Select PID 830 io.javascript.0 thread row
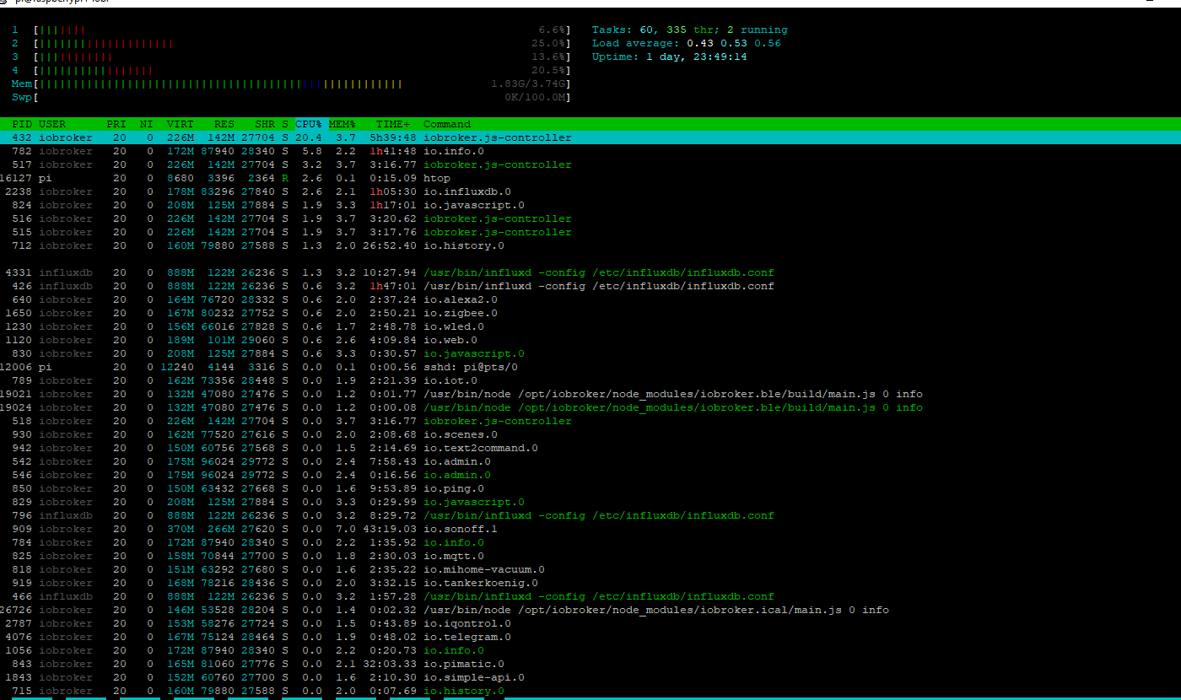This screenshot has height=700, width=1181. tap(590, 353)
